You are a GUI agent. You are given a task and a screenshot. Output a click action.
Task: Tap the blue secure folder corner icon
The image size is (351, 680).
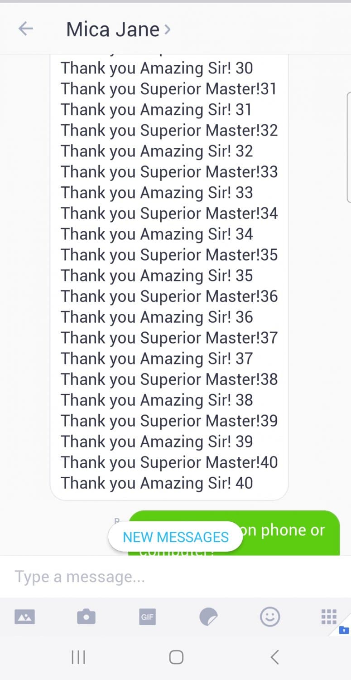tap(344, 629)
